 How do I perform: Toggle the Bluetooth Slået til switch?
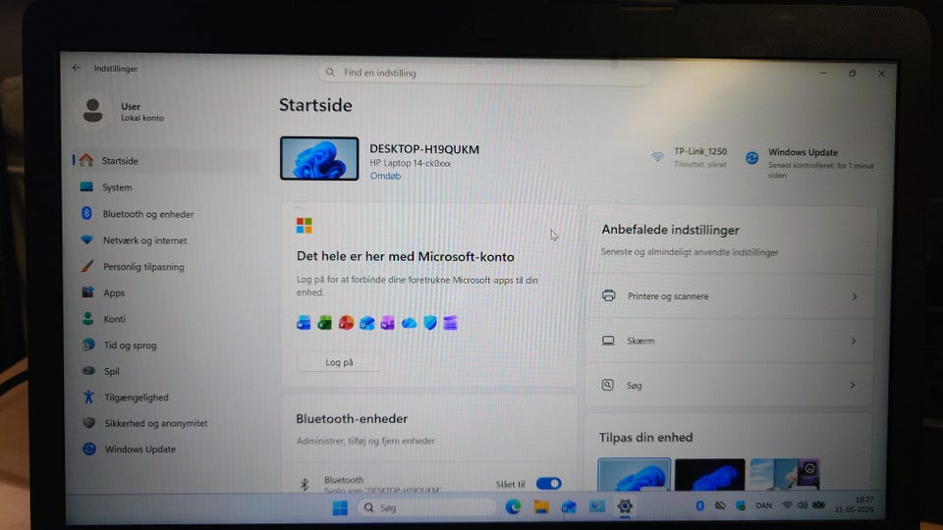(548, 484)
